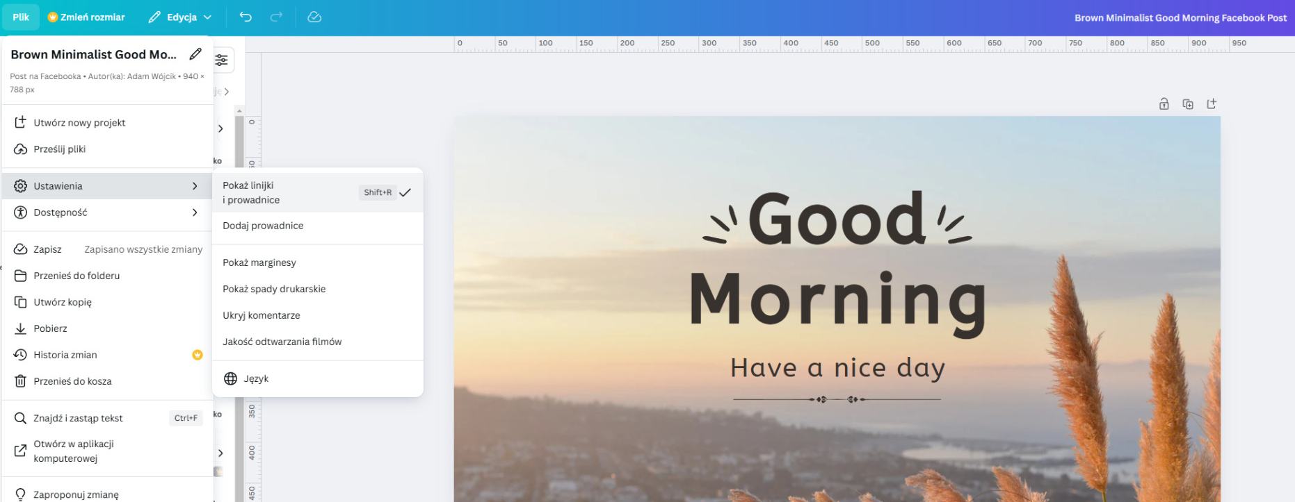
Task: Click Zapisz save entry
Action: [107, 249]
